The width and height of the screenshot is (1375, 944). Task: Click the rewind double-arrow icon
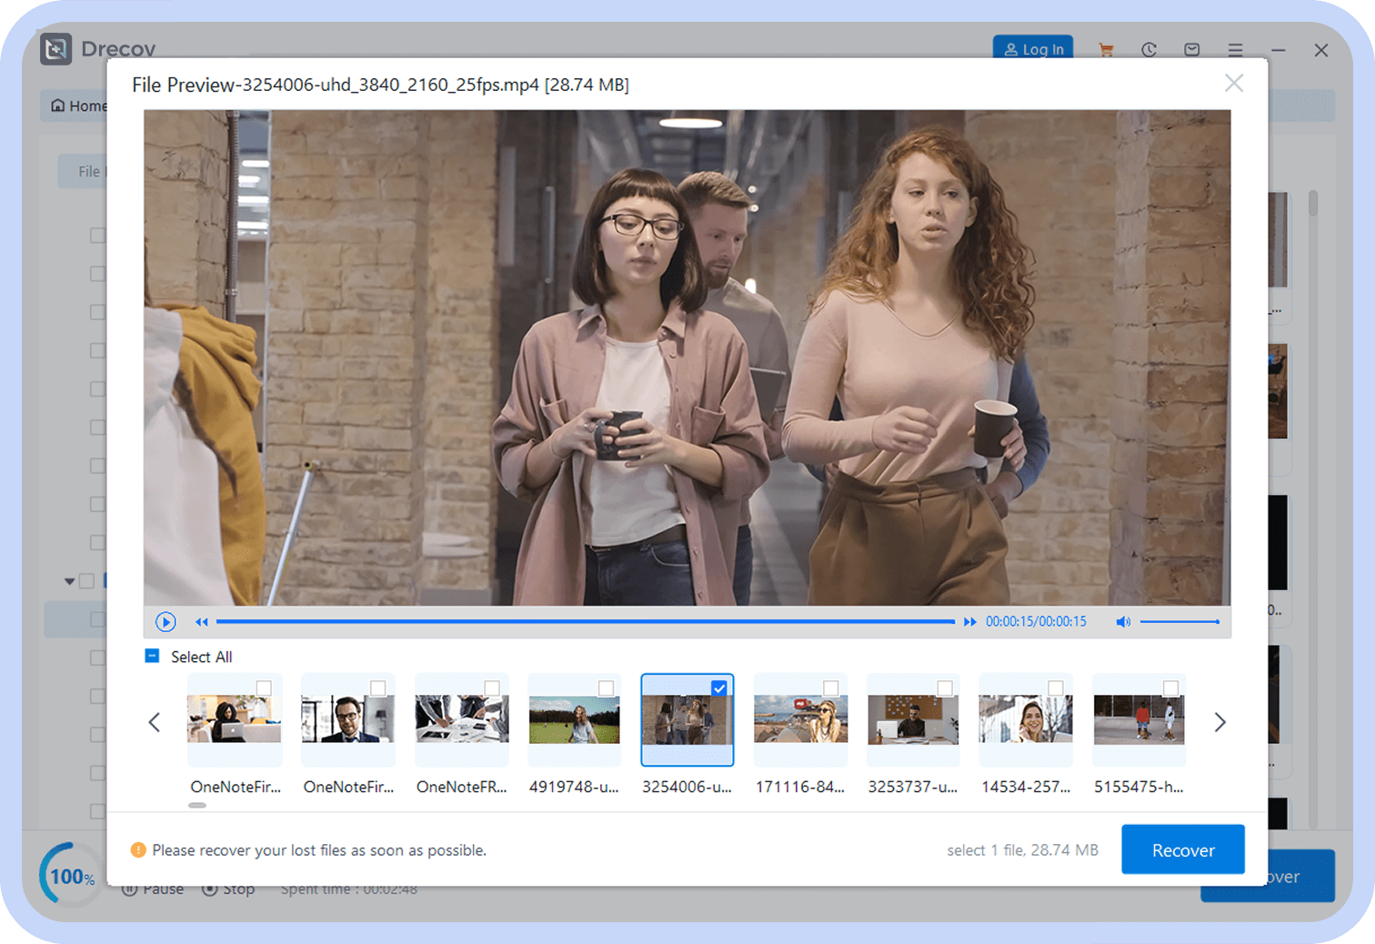(201, 622)
